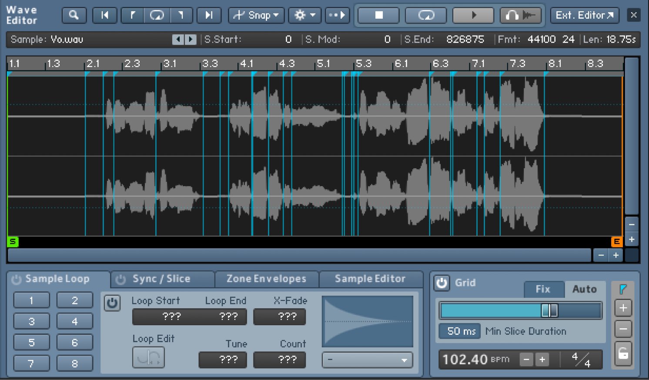Viewport: 649px width, 380px height.
Task: Switch grid mode to Auto tab
Action: coord(585,289)
